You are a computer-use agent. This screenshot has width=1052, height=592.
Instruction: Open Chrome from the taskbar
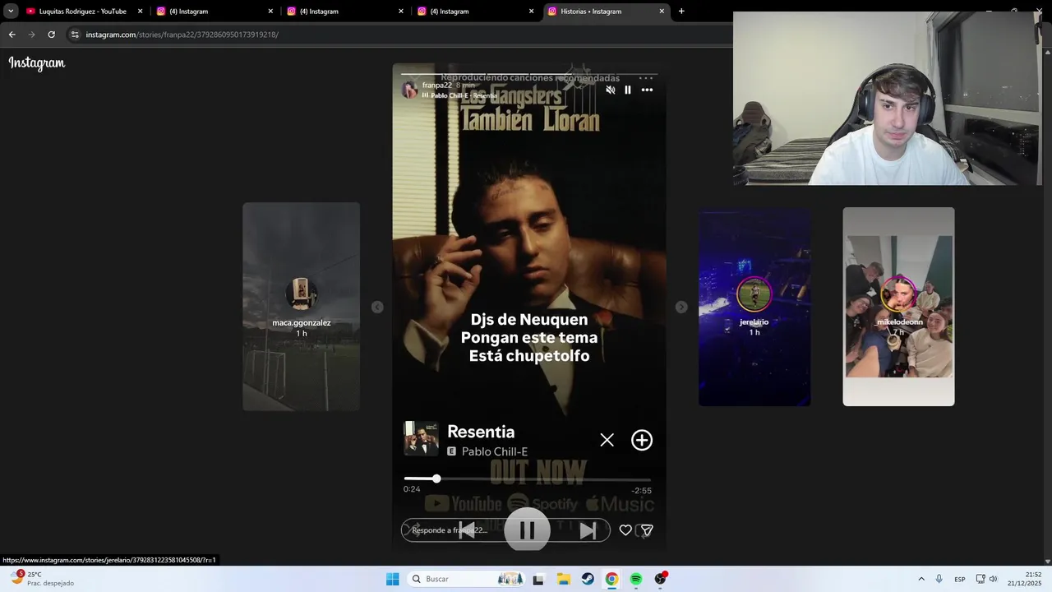[611, 579]
